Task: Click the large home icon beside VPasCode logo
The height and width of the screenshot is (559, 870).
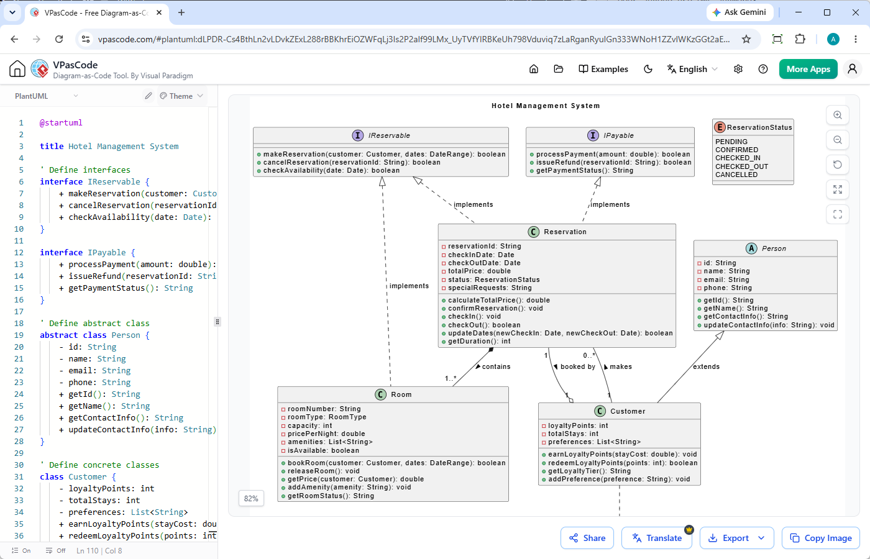Action: coord(17,69)
